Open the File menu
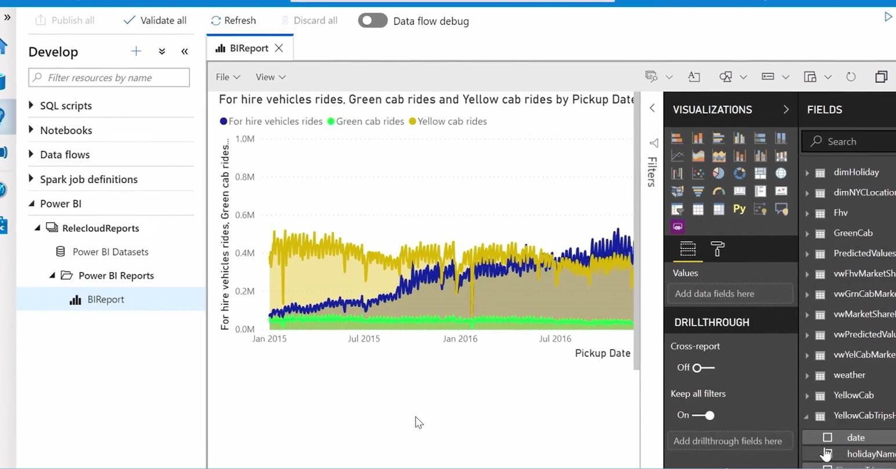This screenshot has height=469, width=896. tap(228, 77)
